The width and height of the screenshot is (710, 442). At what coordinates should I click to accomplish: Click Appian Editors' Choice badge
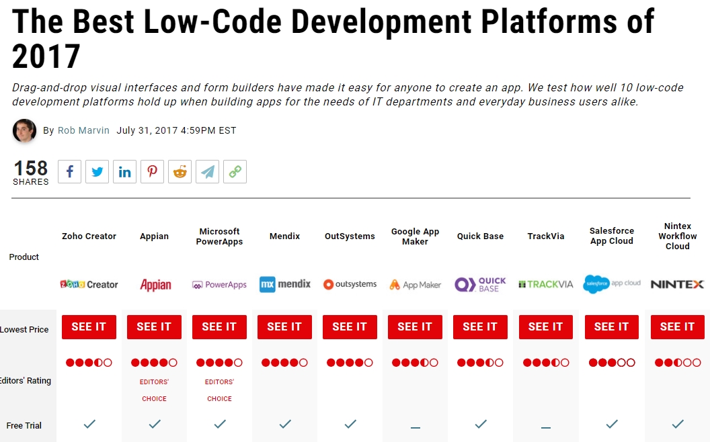point(155,390)
